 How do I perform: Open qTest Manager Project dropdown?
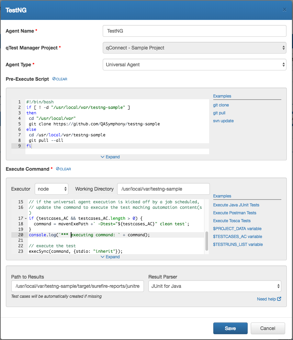(x=194, y=48)
